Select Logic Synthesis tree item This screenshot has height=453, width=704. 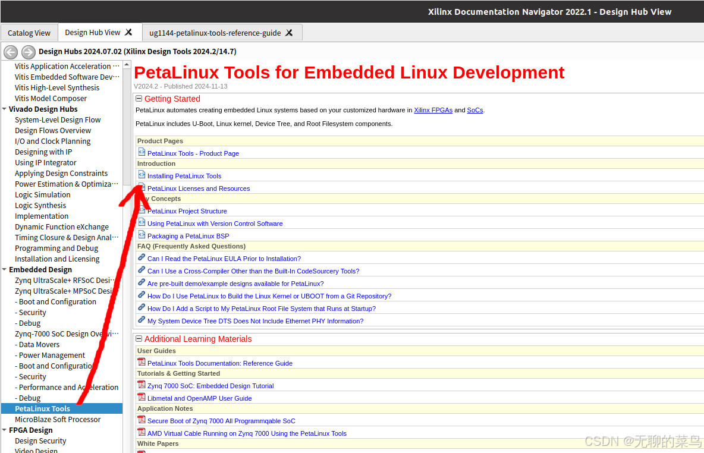point(40,206)
